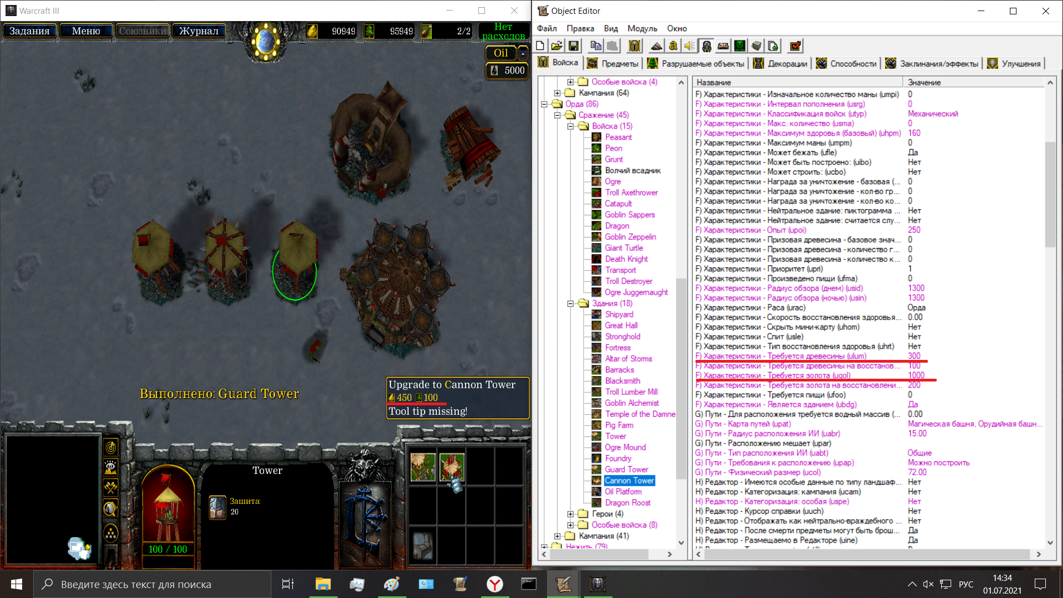The image size is (1063, 598).
Task: Collapse the Сражение (45) tree node
Action: (557, 115)
